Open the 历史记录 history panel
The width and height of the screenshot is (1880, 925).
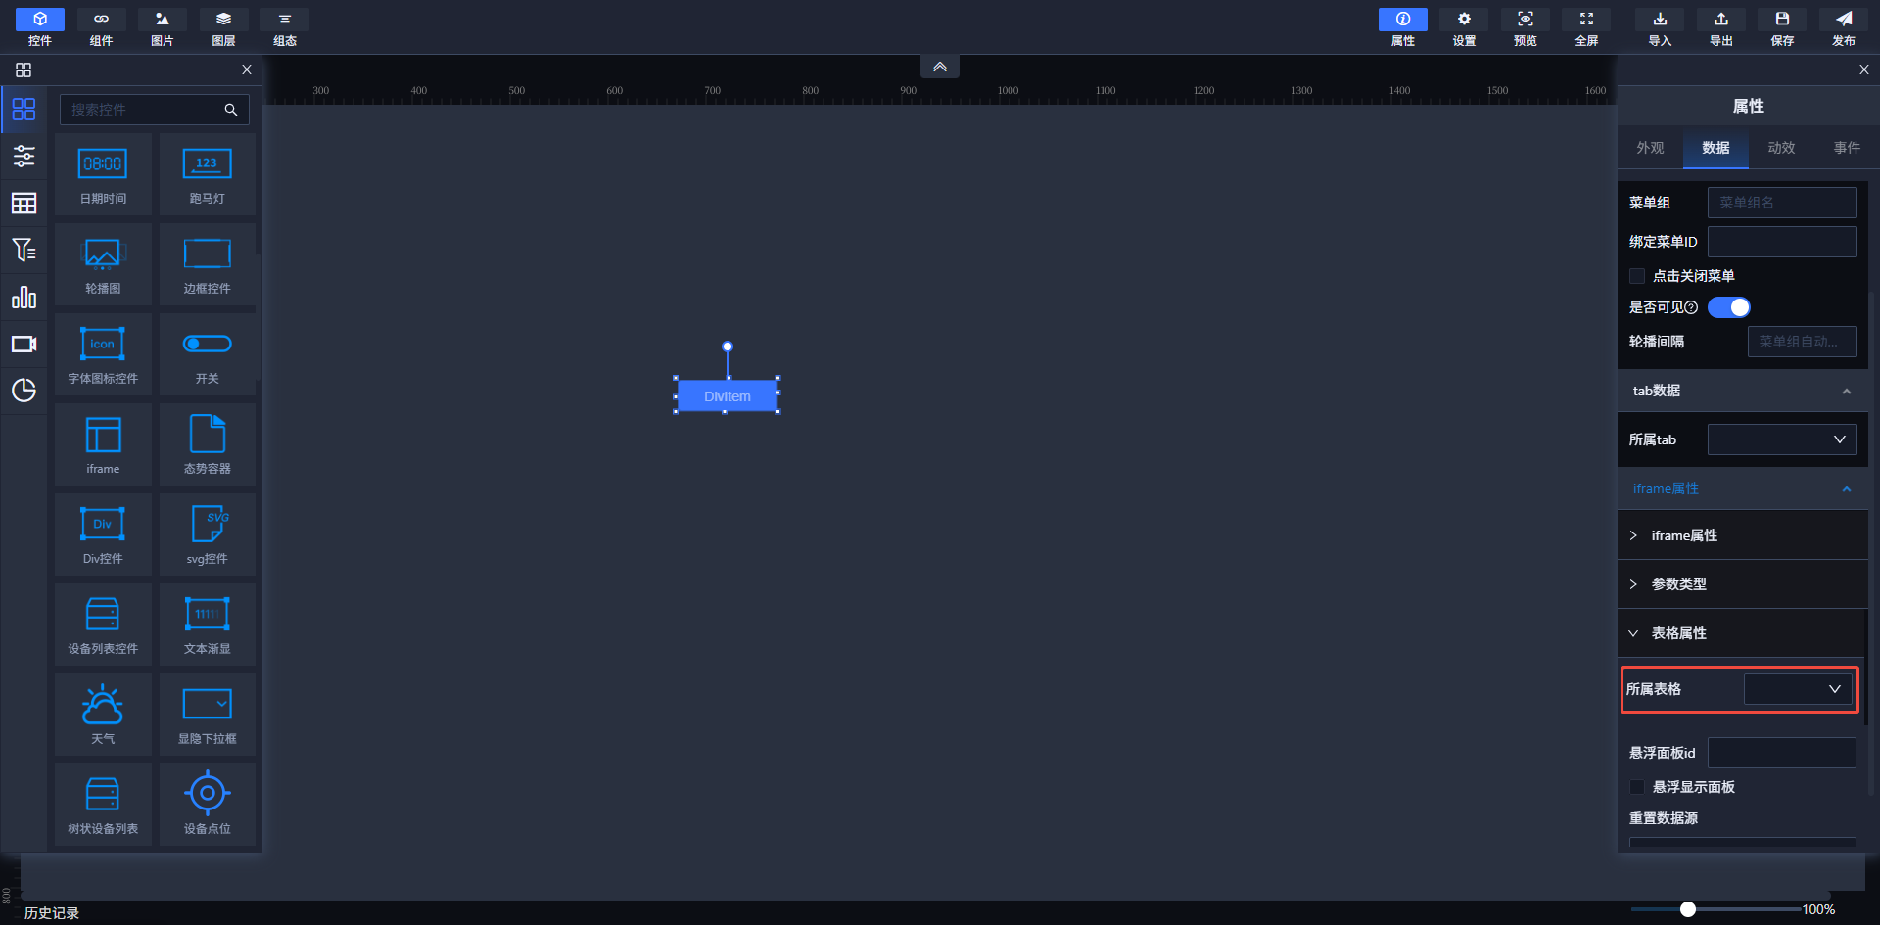(52, 913)
